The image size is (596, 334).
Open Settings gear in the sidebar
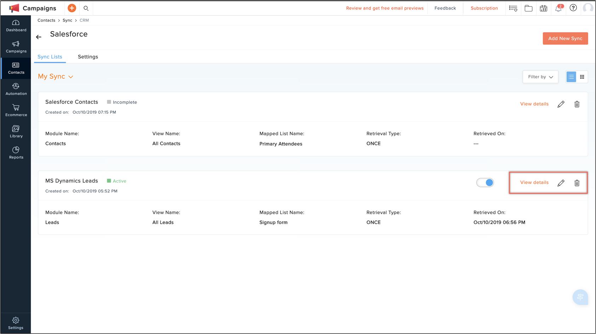click(16, 323)
